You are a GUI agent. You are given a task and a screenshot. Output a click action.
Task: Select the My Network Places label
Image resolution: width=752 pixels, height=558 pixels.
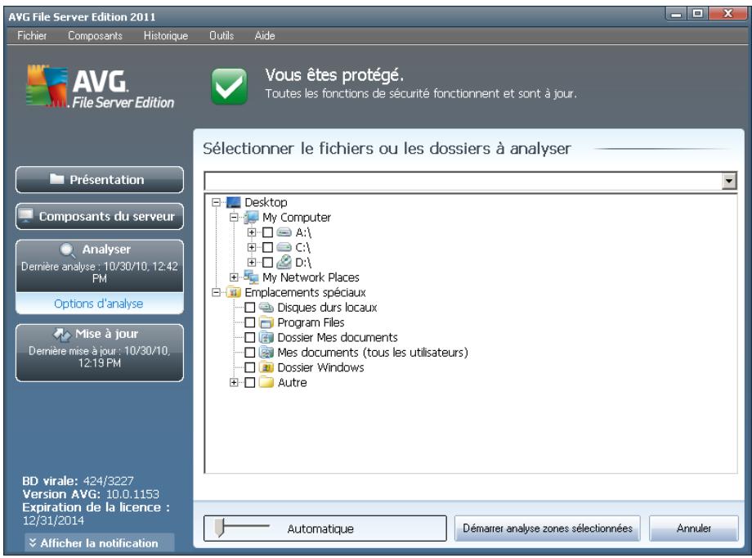(311, 277)
